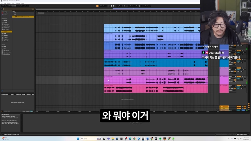The width and height of the screenshot is (251, 141).
Task: Select the Drums category in browser
Action: [x=5, y=22]
